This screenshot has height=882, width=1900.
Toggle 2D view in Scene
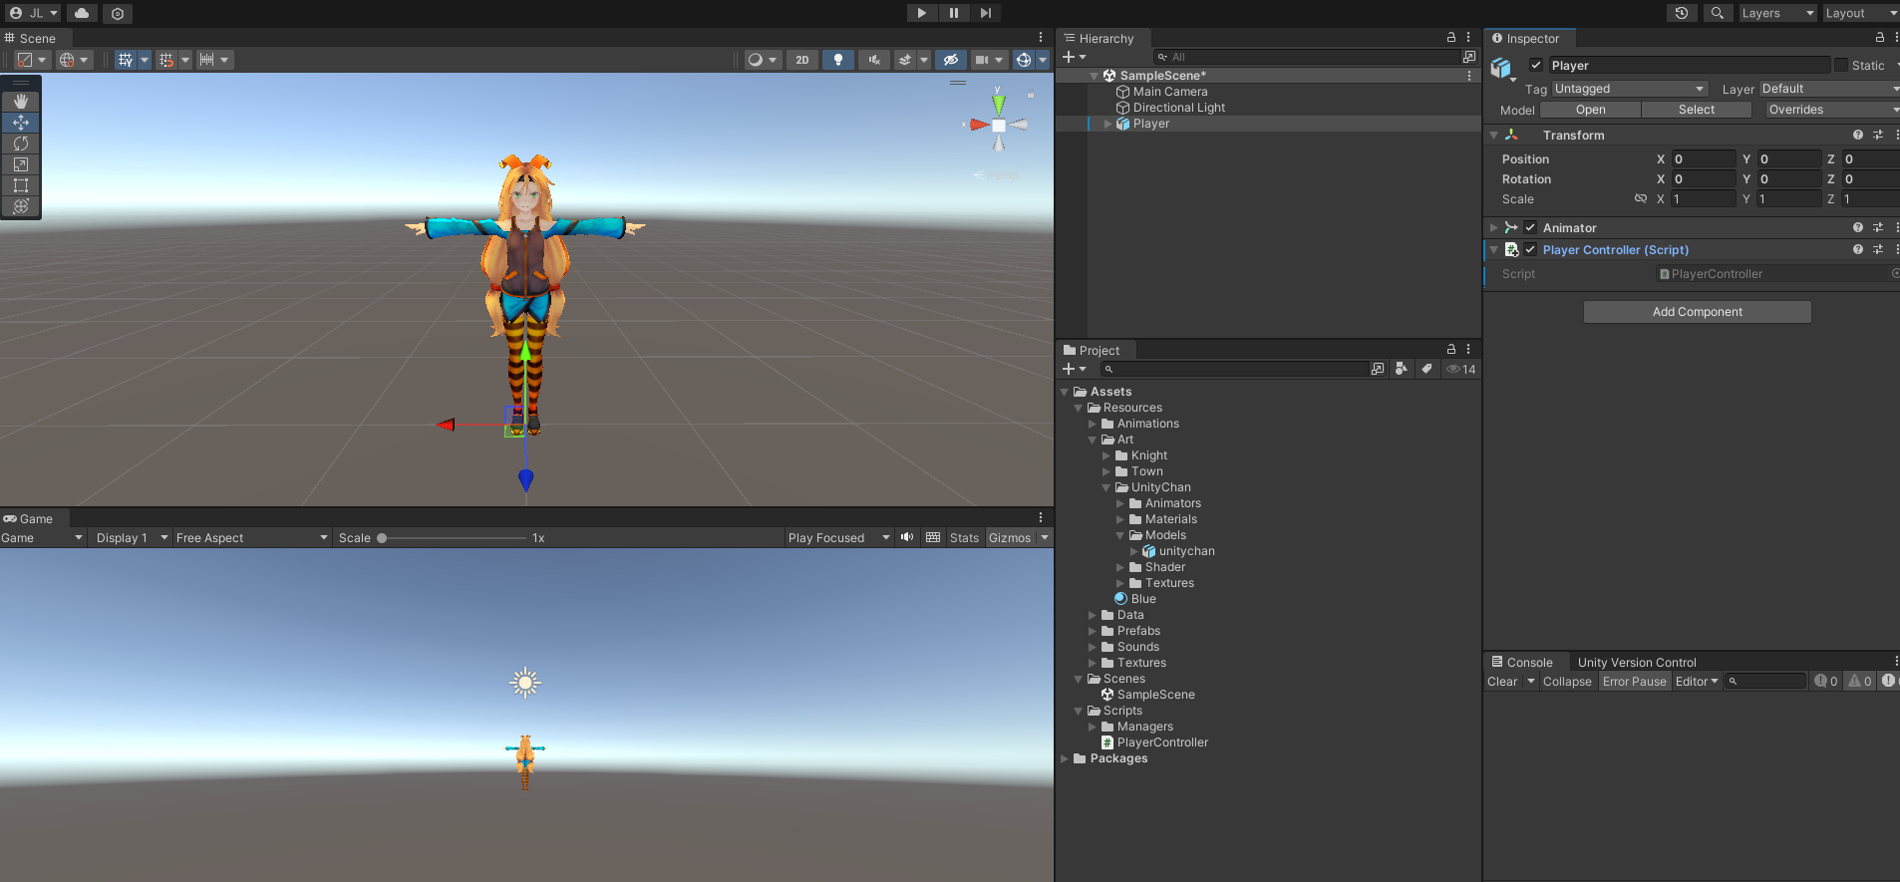click(802, 60)
